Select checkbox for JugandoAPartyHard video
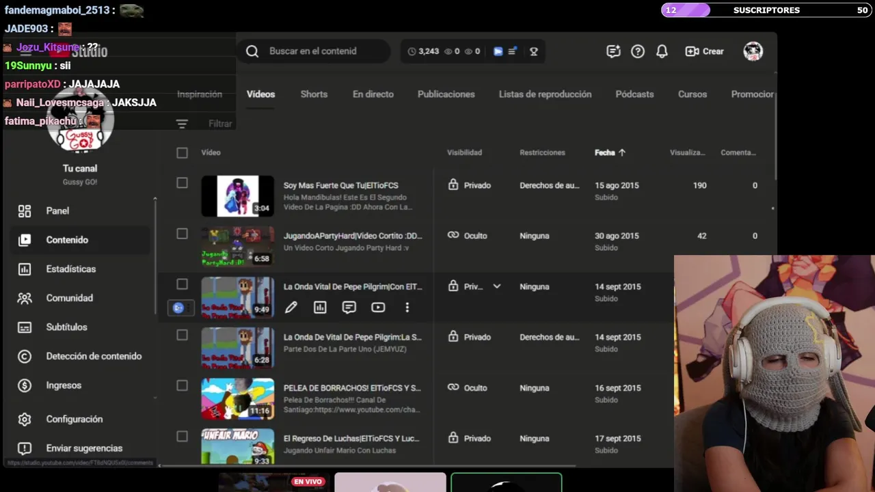 tap(182, 234)
